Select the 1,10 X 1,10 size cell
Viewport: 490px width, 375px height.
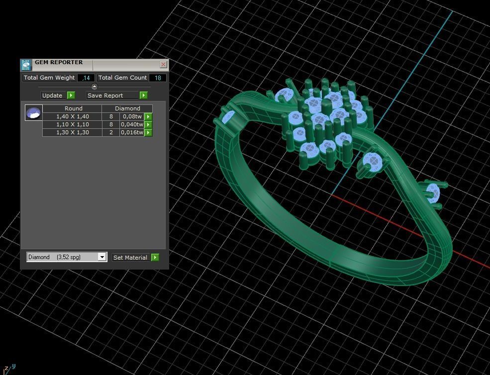pos(73,124)
